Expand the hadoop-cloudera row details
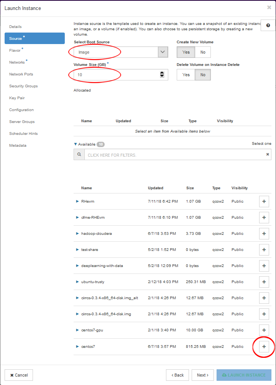 tap(77, 234)
